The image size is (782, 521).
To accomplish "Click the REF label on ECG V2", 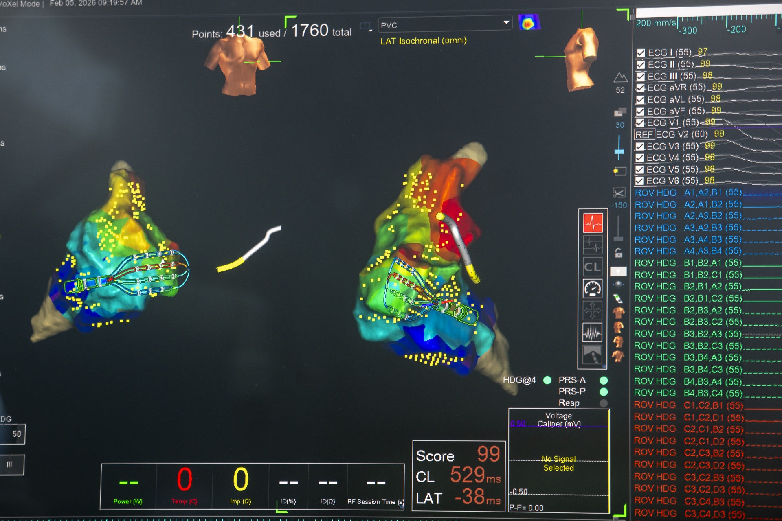I will pyautogui.click(x=644, y=135).
